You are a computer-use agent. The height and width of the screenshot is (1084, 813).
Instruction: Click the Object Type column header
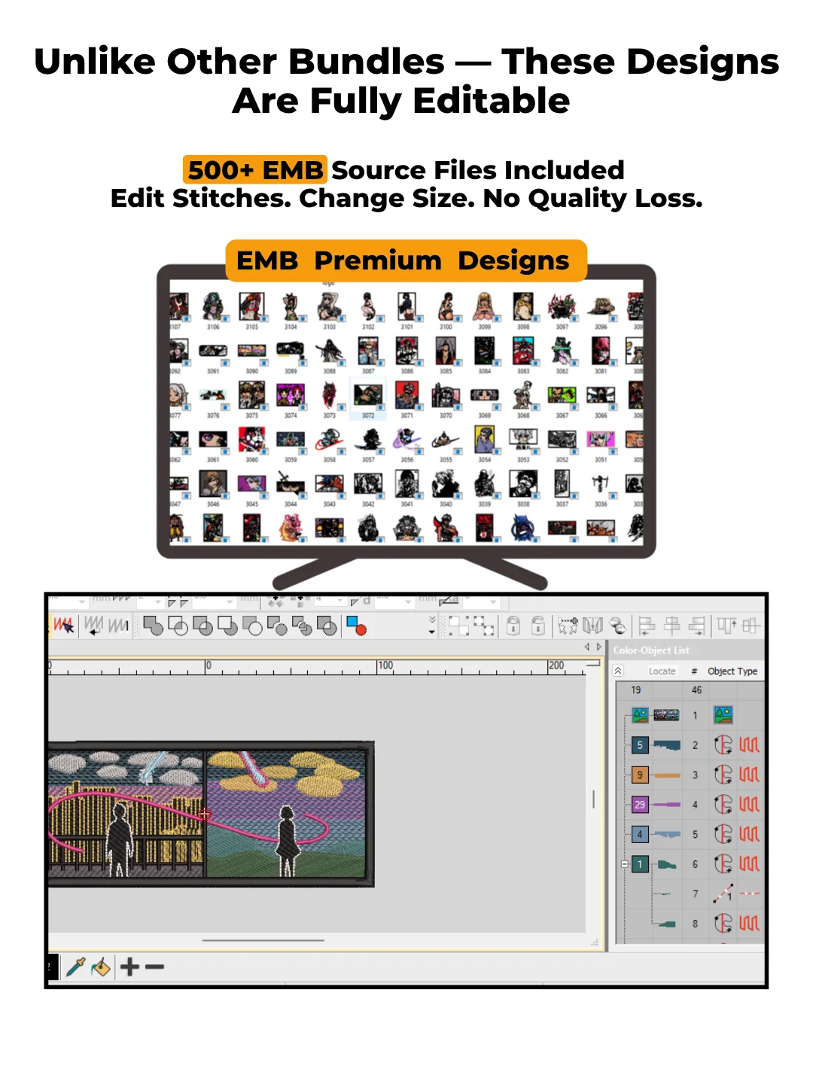pyautogui.click(x=732, y=671)
